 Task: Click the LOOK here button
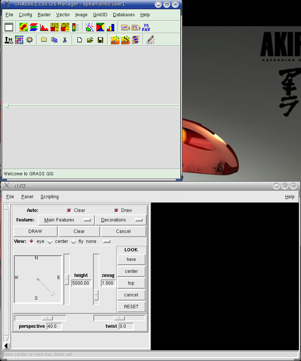pyautogui.click(x=131, y=259)
